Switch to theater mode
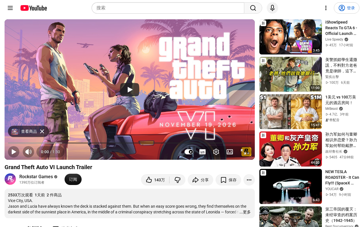364x227 pixels. (230, 152)
